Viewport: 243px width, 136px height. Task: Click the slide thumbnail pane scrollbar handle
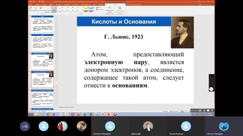click(56, 82)
